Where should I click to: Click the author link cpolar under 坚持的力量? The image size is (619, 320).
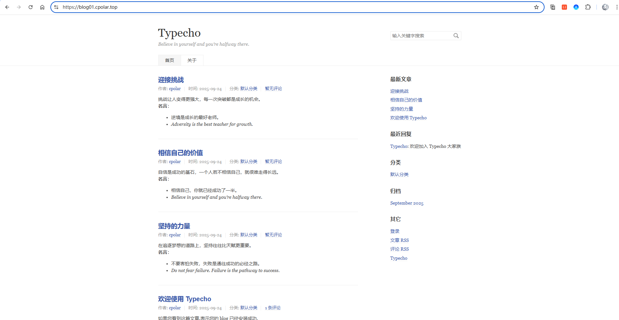click(175, 235)
